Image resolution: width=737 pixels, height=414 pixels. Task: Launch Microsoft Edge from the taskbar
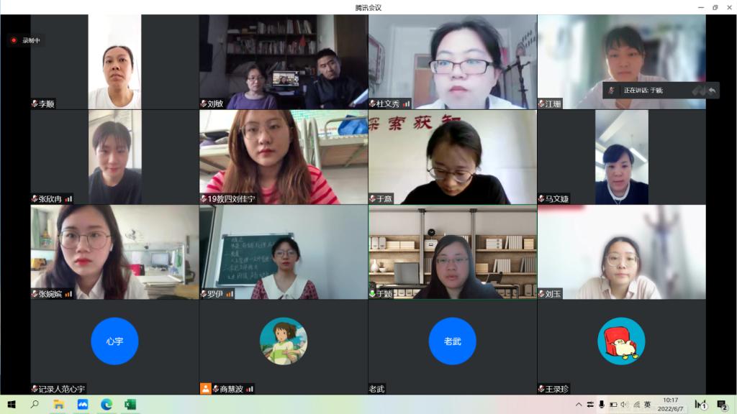(x=107, y=404)
